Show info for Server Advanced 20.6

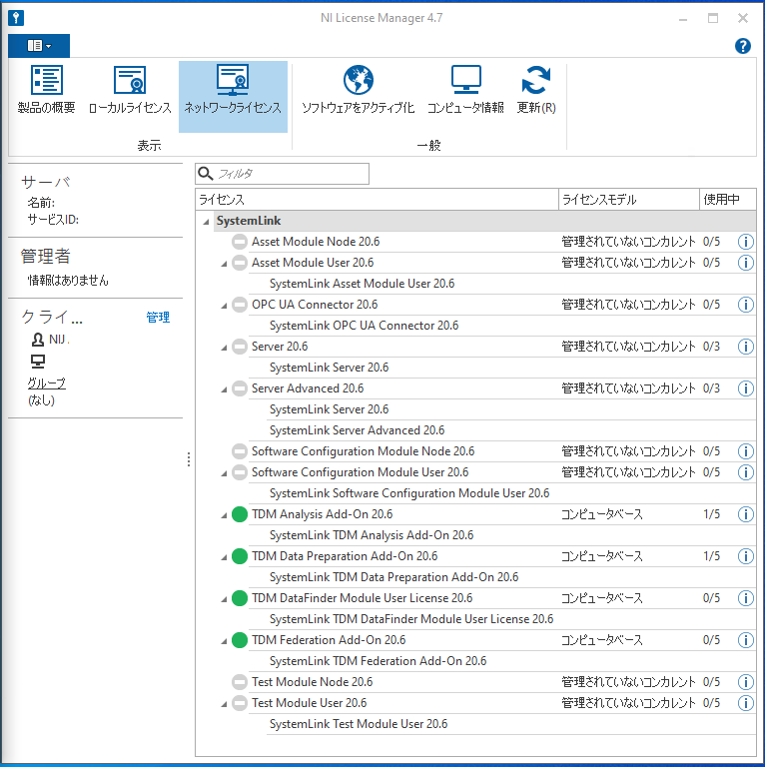(x=745, y=388)
